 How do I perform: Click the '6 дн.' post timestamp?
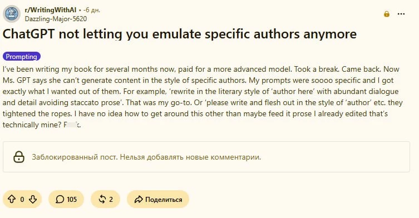pos(92,11)
